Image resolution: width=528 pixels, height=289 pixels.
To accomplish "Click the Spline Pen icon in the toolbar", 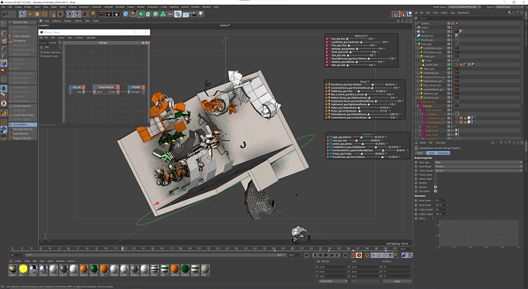I will 134,14.
